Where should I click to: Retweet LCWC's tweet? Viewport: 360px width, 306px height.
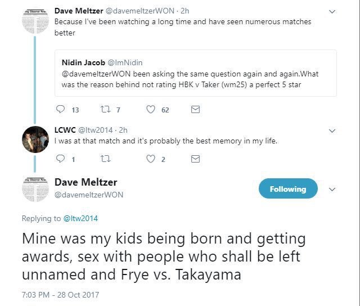105,159
